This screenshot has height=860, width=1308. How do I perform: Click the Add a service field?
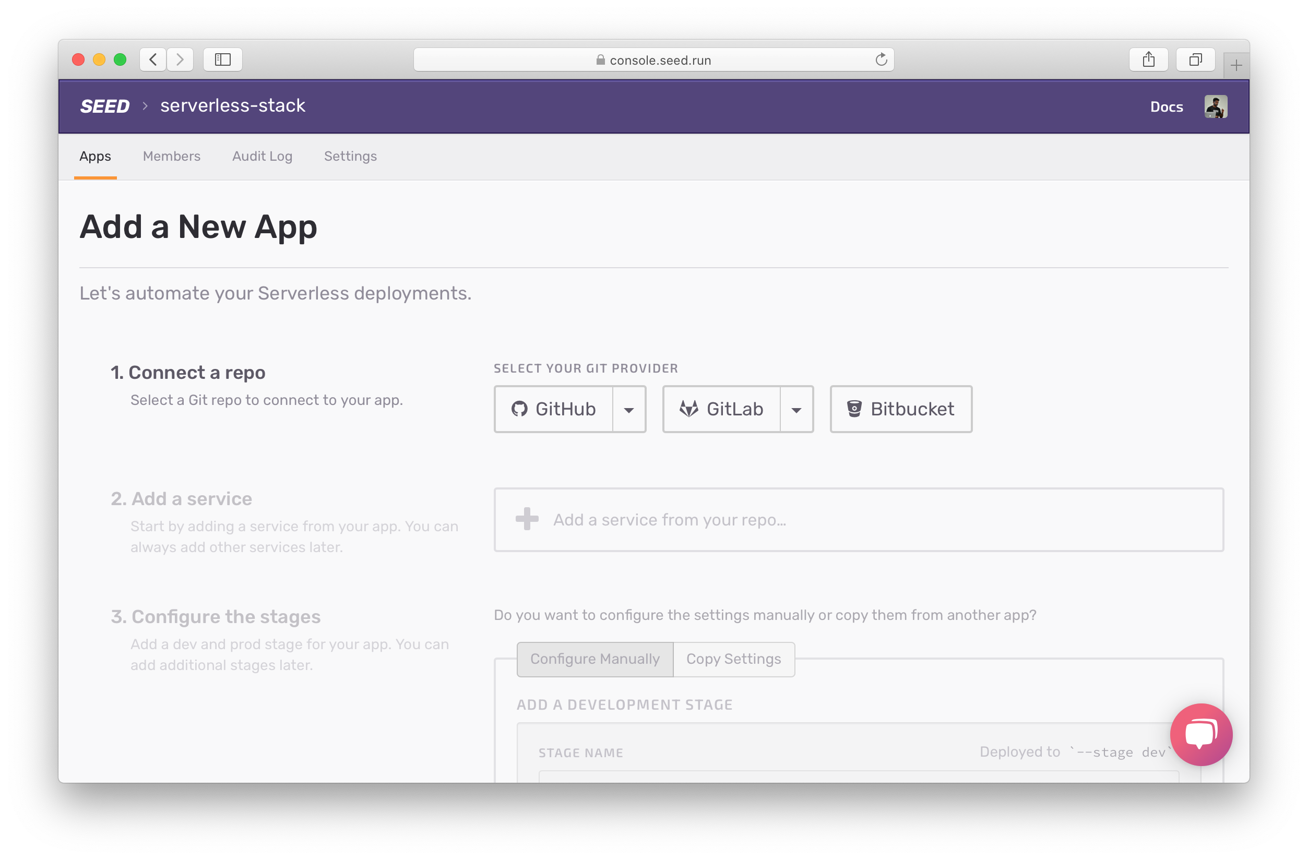tap(858, 519)
